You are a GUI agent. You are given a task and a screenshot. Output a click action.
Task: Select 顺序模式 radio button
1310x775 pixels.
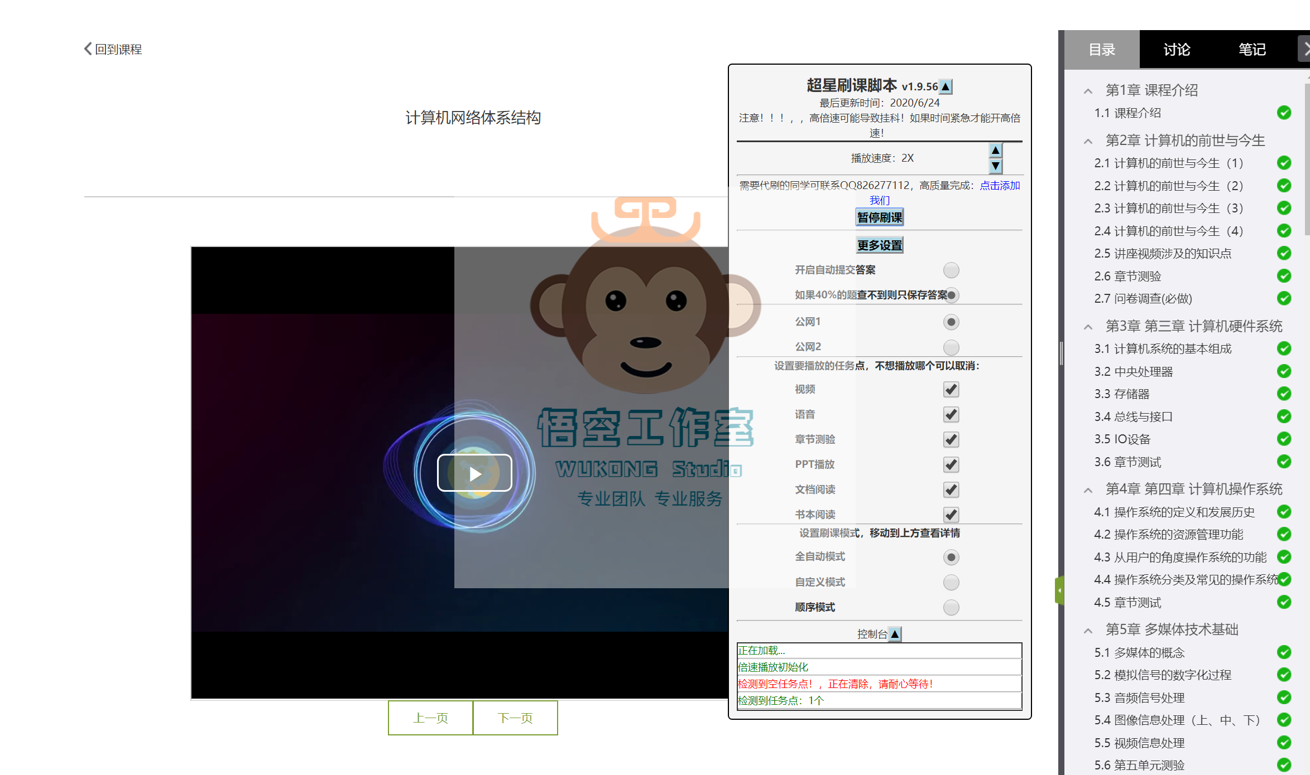pyautogui.click(x=951, y=607)
